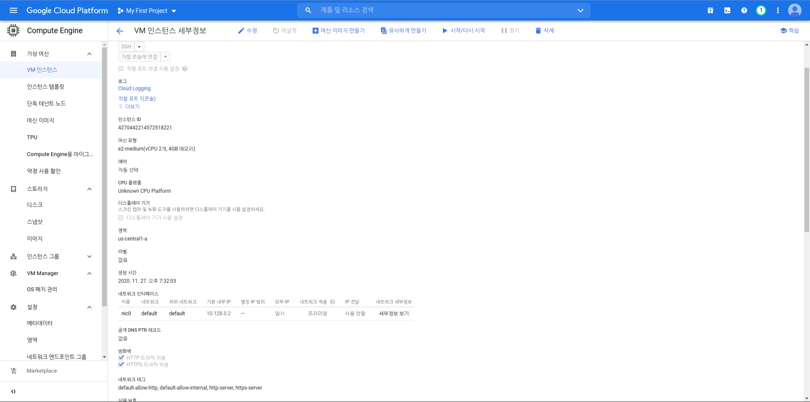Open Marketplace link in sidebar
Screen dimensions: 810x402
click(42, 371)
